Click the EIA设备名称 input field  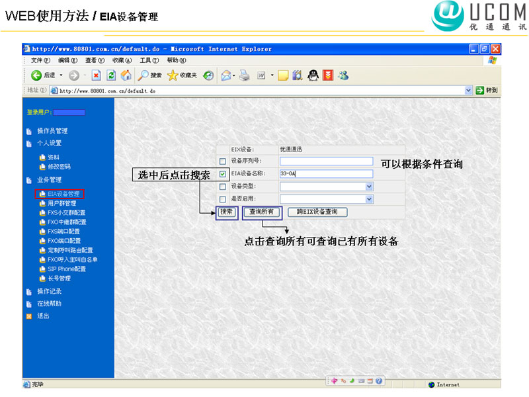tap(326, 174)
